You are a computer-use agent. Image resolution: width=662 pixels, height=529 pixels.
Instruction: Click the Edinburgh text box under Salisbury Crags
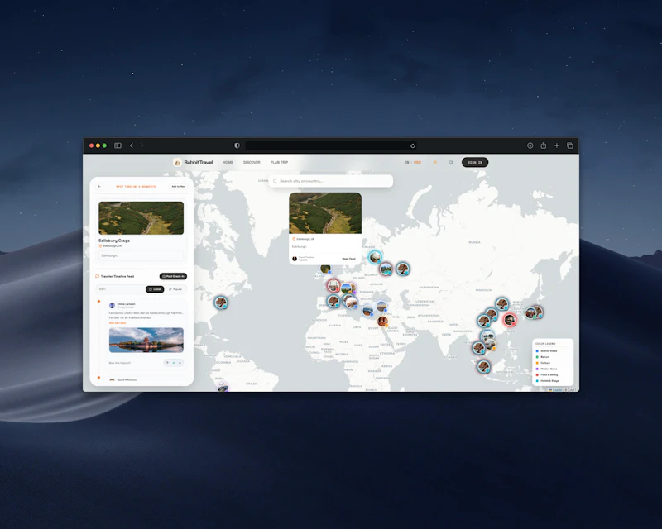[141, 255]
